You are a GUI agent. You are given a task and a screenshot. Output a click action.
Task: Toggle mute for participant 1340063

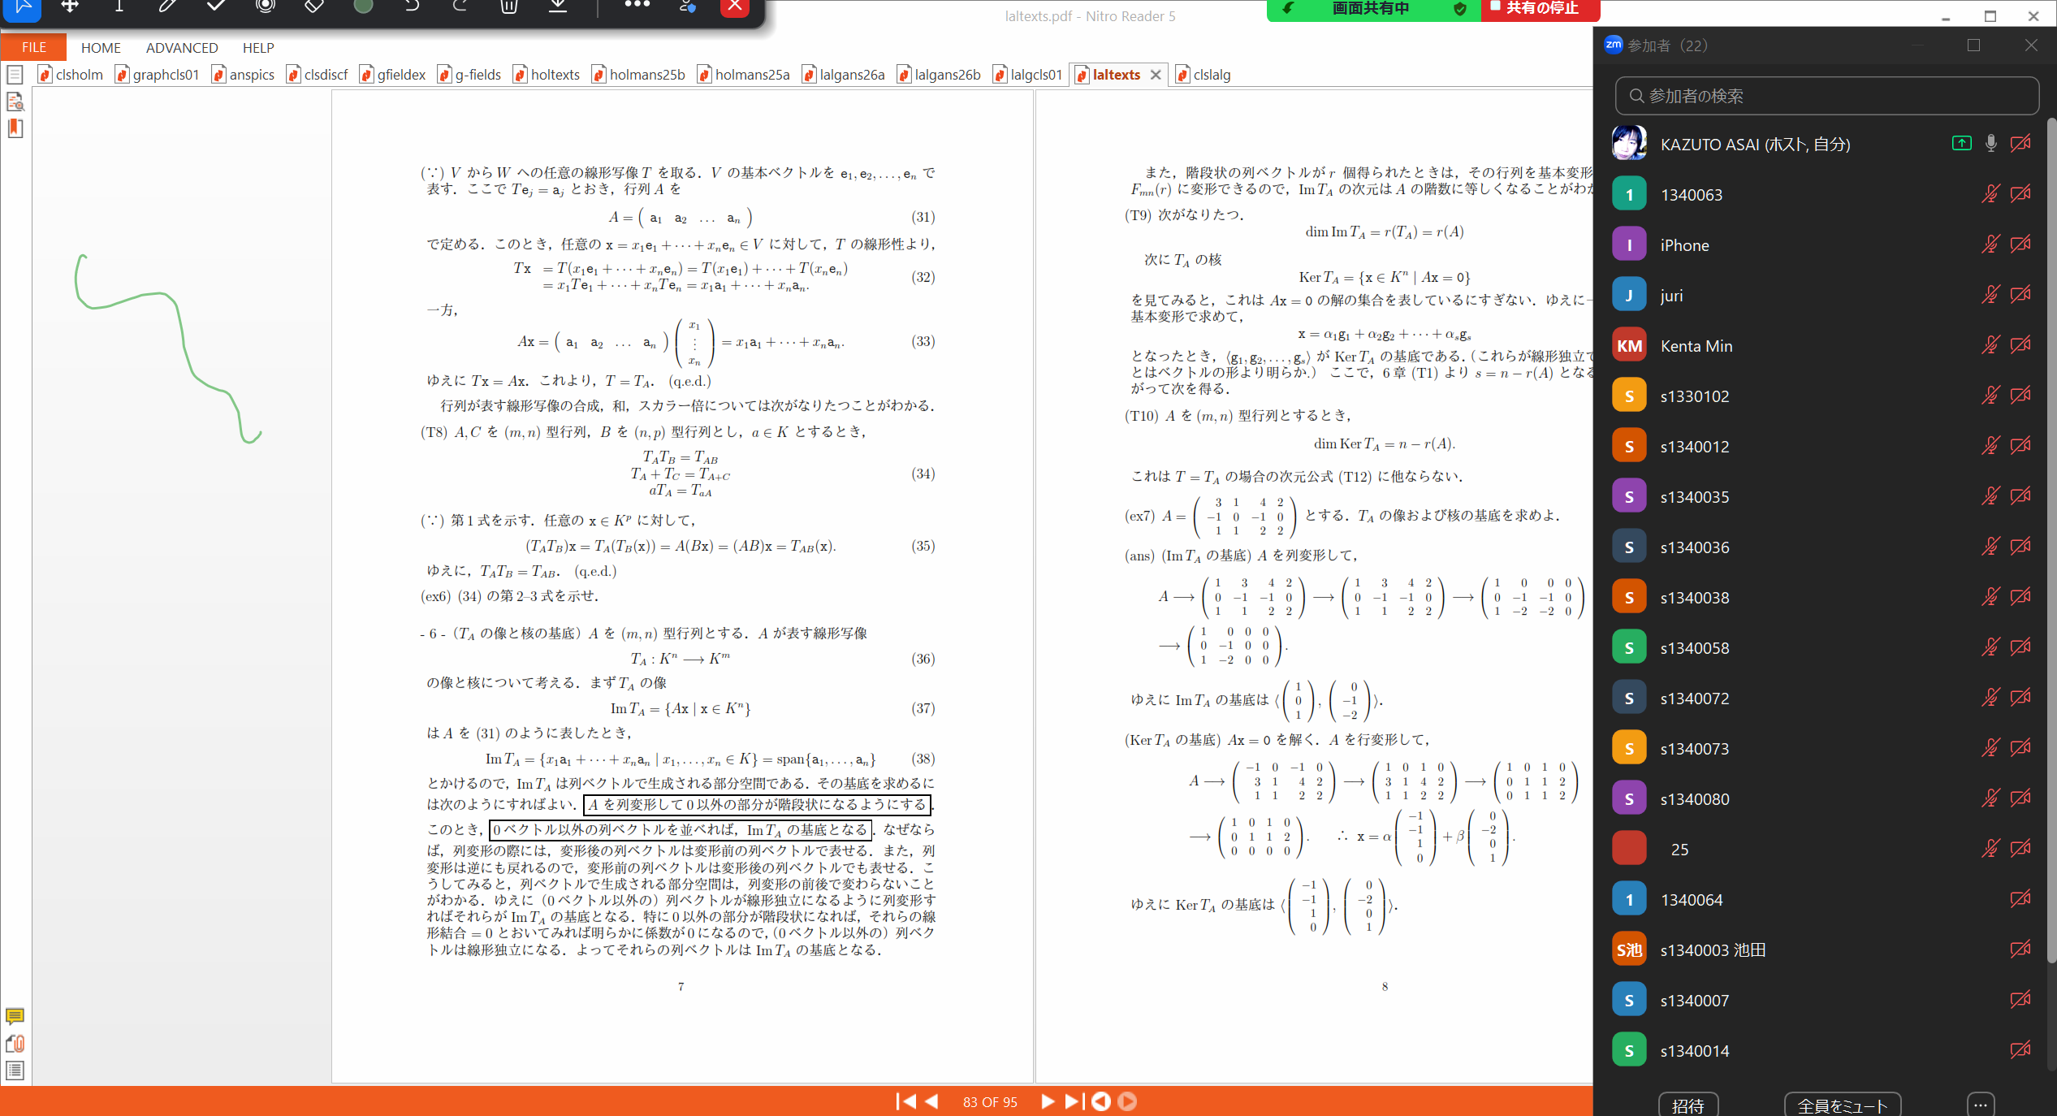click(1990, 194)
